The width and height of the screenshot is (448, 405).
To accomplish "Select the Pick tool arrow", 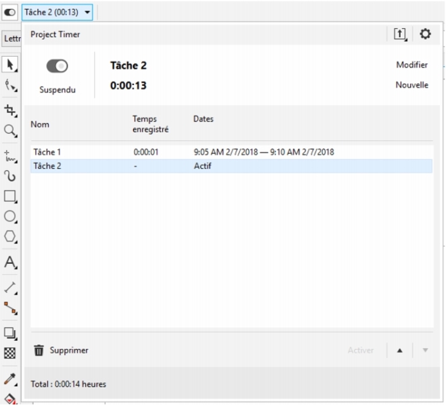I will point(9,64).
